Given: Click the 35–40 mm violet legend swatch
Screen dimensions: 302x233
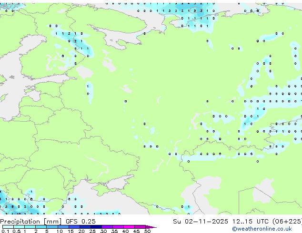Looking at the screenshot, I should click(118, 227).
